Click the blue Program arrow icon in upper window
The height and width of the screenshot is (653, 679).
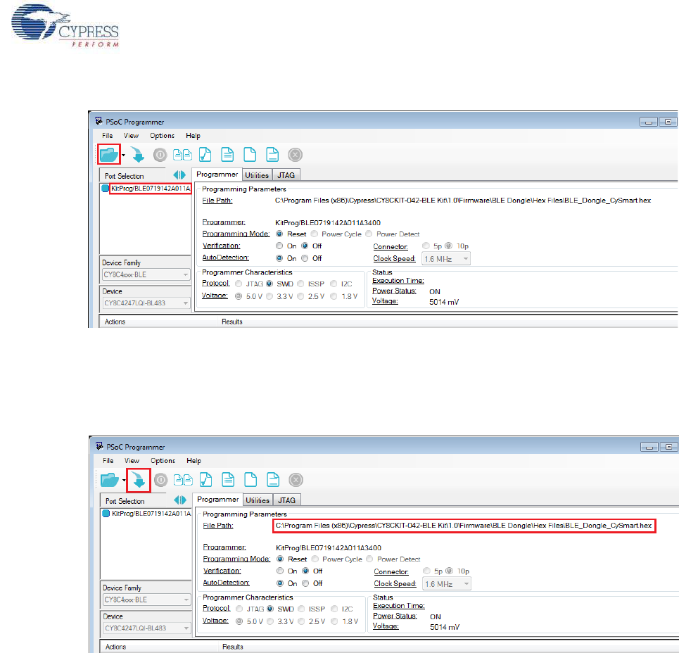pyautogui.click(x=138, y=155)
